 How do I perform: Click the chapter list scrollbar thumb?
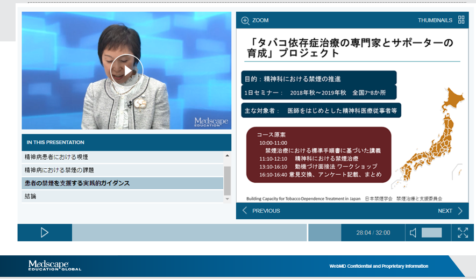point(227,181)
